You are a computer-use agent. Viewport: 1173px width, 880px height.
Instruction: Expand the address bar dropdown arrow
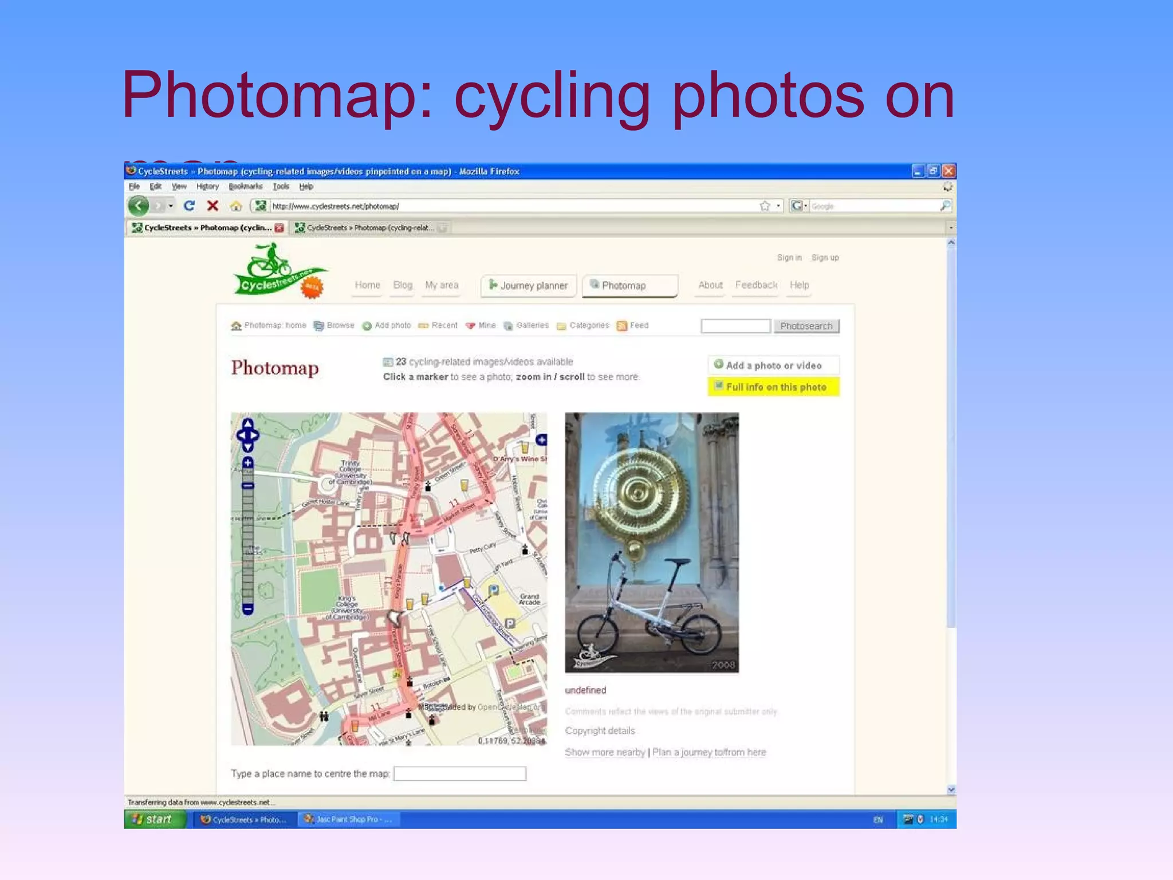[778, 206]
